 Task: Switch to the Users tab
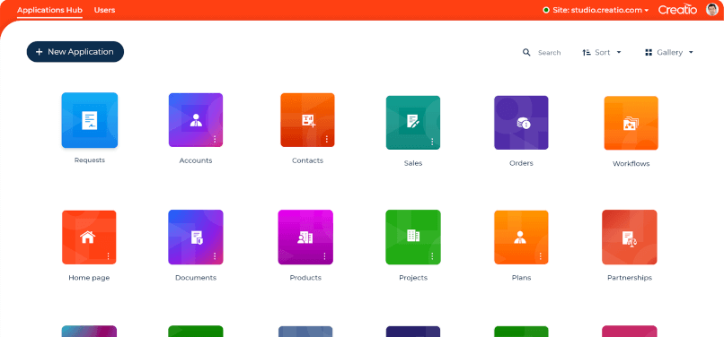(x=105, y=10)
